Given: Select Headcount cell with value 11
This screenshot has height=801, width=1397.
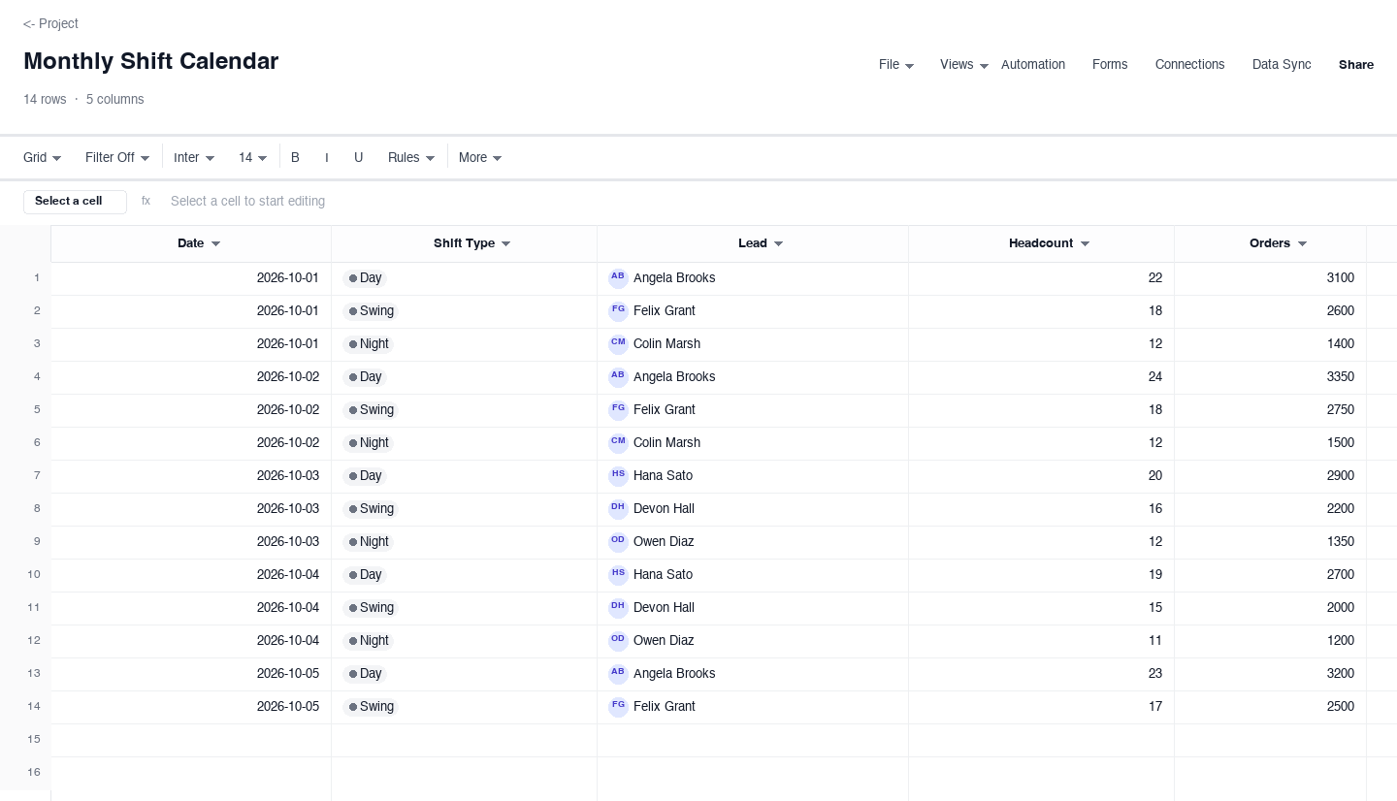Looking at the screenshot, I should pyautogui.click(x=1041, y=641).
